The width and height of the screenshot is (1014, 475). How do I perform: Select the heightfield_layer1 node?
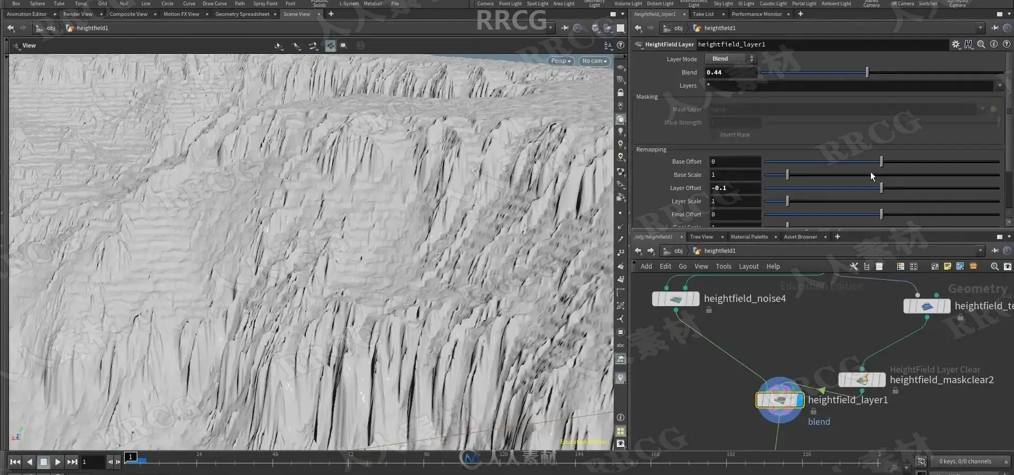pos(780,400)
